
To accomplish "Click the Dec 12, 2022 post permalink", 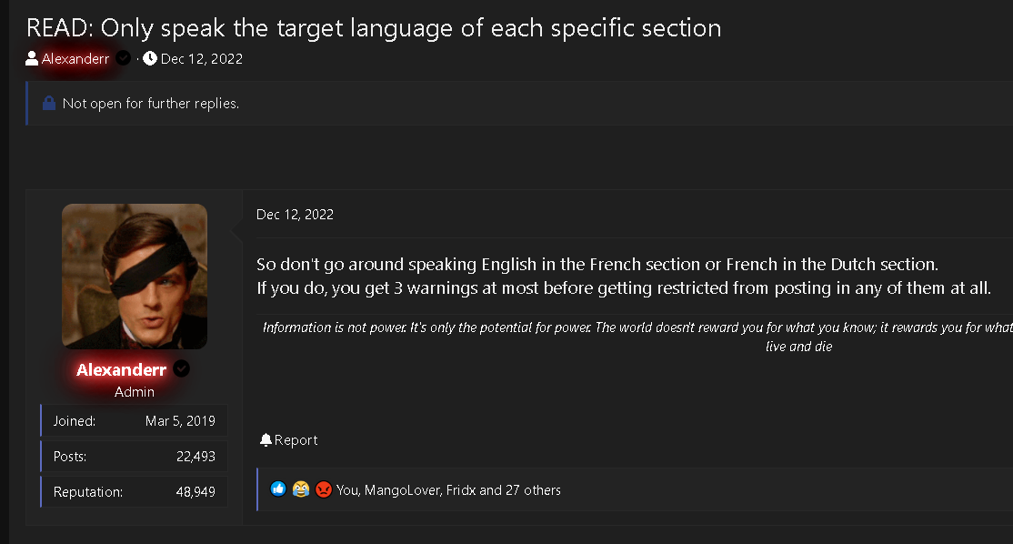I will coord(295,215).
